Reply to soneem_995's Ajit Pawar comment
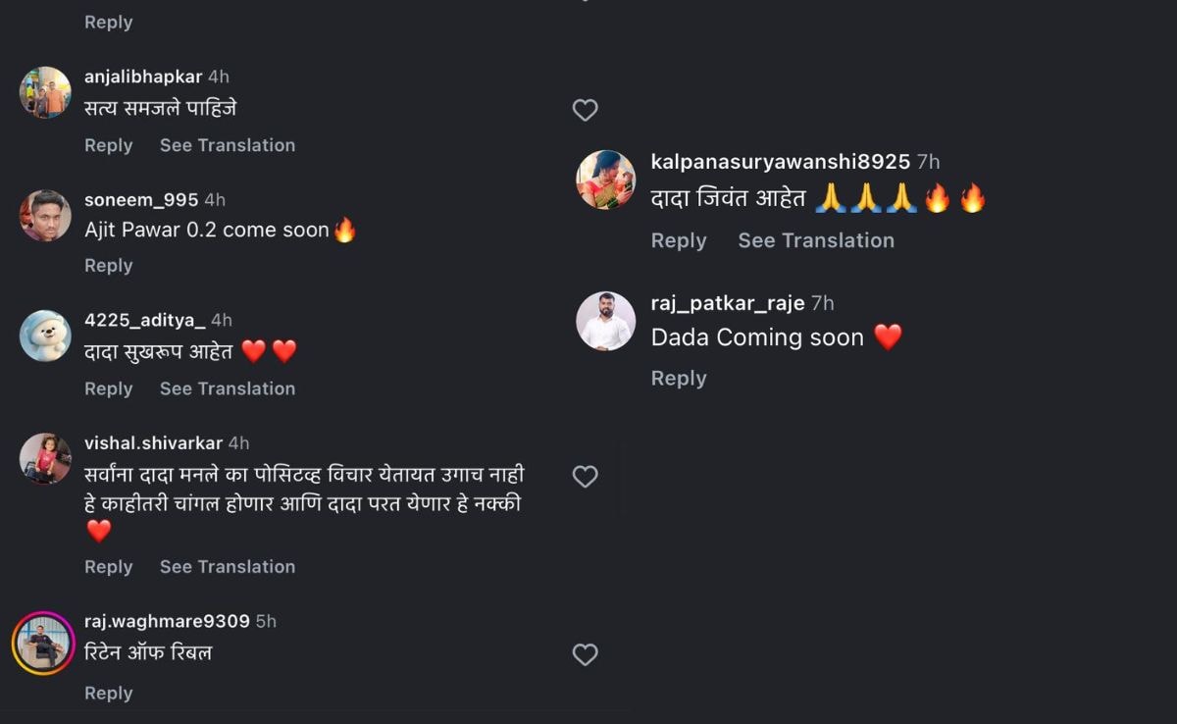The width and height of the screenshot is (1177, 724). (x=108, y=266)
